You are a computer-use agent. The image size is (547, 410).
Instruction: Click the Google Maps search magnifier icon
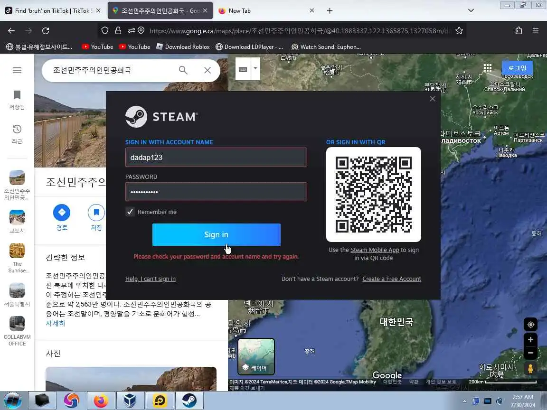click(x=183, y=70)
